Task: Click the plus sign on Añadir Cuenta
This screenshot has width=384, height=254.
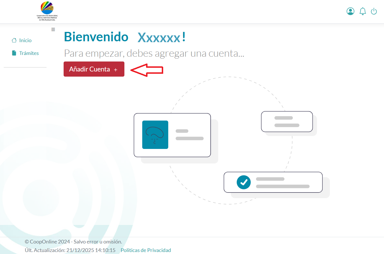Action: (x=116, y=70)
